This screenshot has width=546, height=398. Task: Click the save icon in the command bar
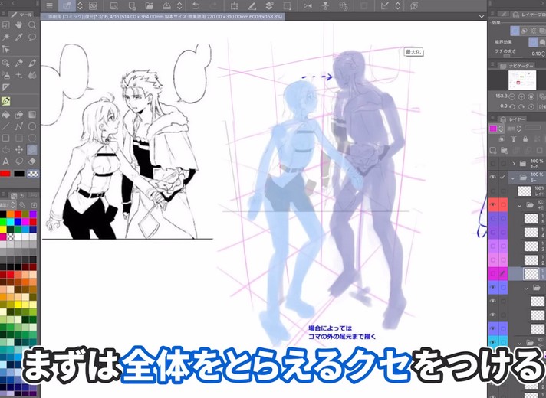tap(167, 6)
